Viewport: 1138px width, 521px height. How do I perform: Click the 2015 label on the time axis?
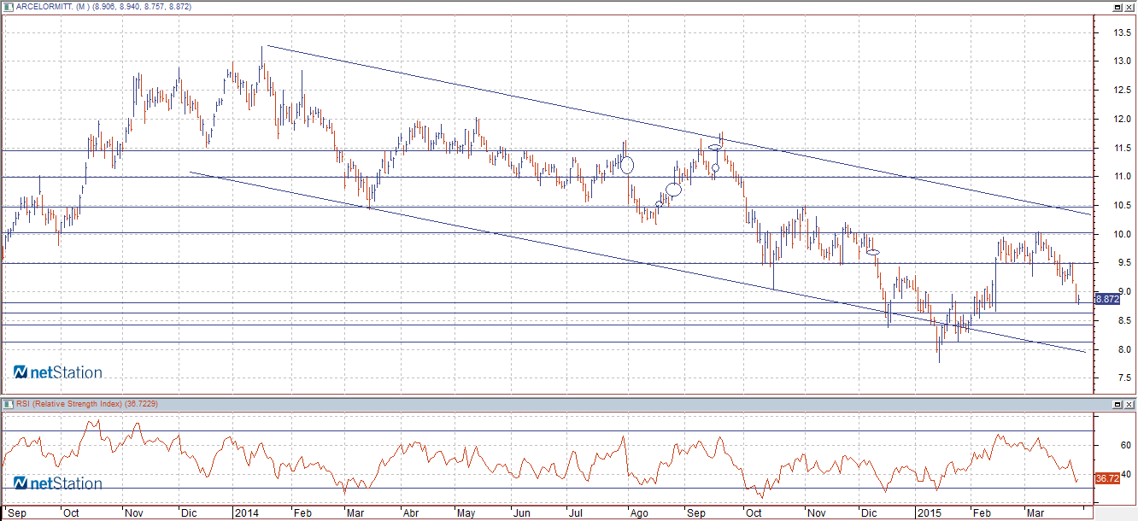(928, 513)
